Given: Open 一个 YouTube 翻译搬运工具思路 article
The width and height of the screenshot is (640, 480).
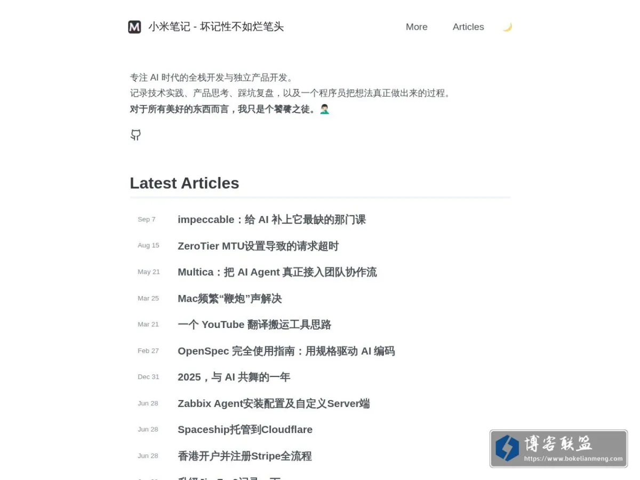Looking at the screenshot, I should [254, 325].
